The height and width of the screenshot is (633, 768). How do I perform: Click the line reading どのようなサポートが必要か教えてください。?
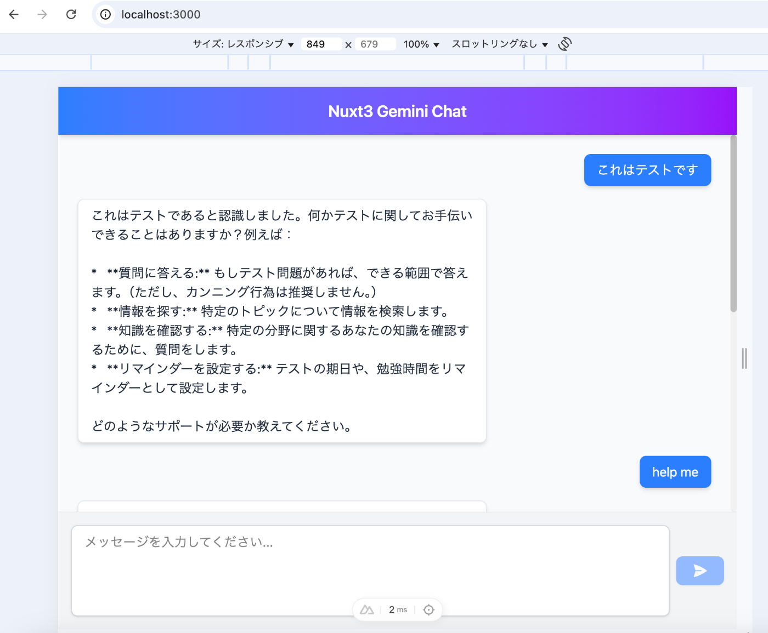point(222,426)
